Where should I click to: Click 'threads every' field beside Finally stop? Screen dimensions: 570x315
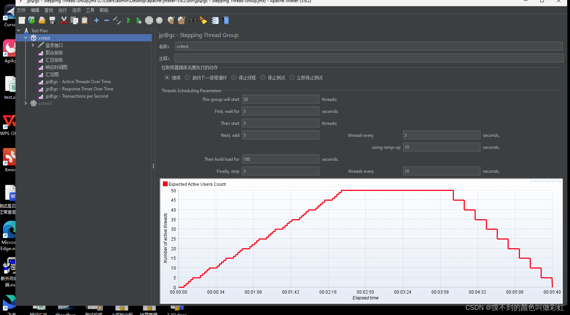442,171
